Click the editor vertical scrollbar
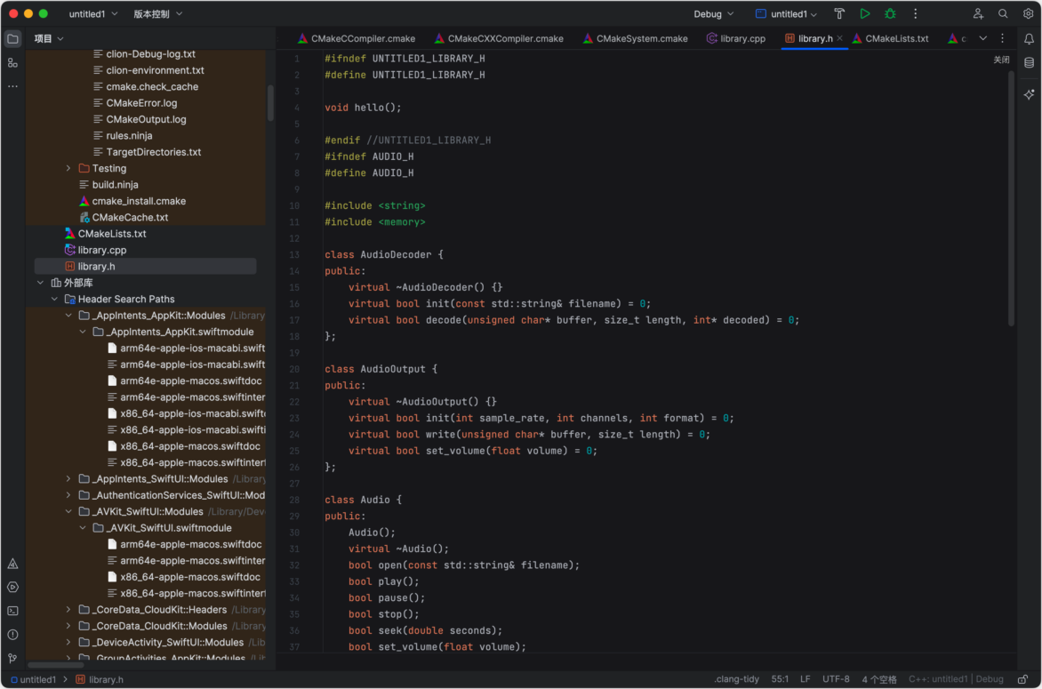The height and width of the screenshot is (689, 1042). tap(1012, 197)
